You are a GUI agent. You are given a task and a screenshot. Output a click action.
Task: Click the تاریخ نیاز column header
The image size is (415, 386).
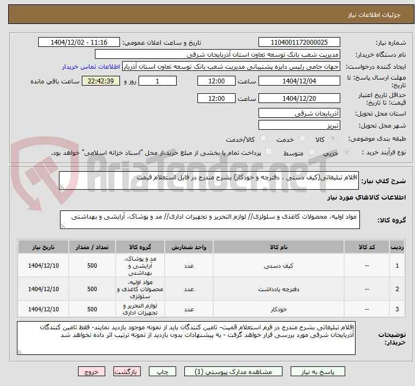44,247
